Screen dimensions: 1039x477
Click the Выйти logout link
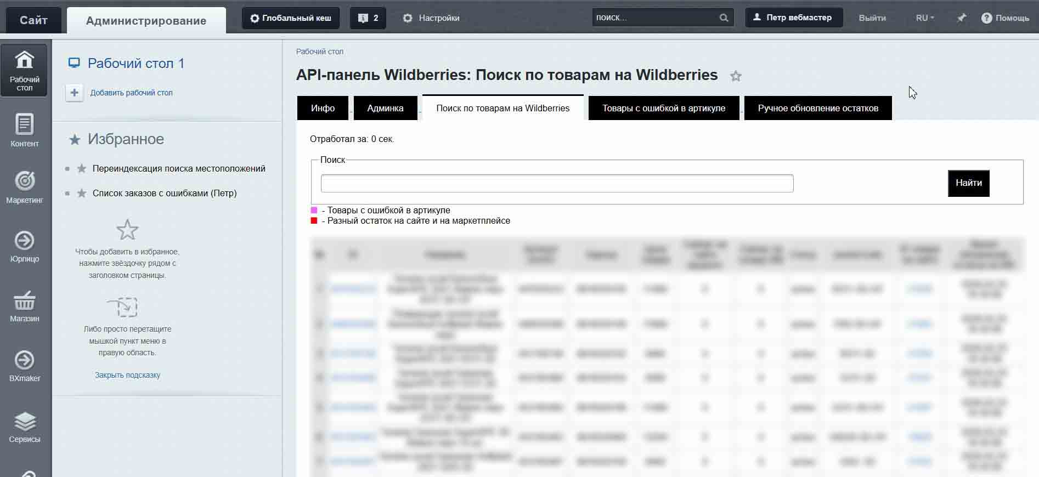pyautogui.click(x=872, y=18)
